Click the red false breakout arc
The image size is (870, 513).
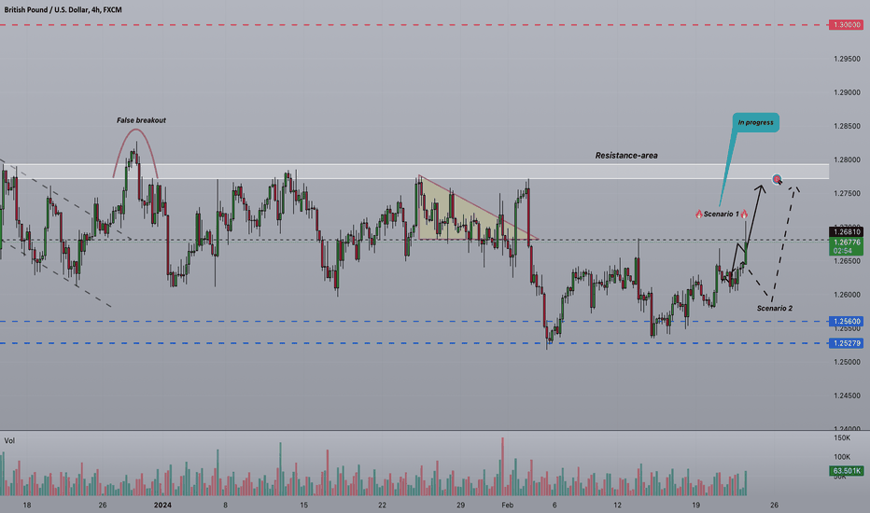(x=136, y=150)
